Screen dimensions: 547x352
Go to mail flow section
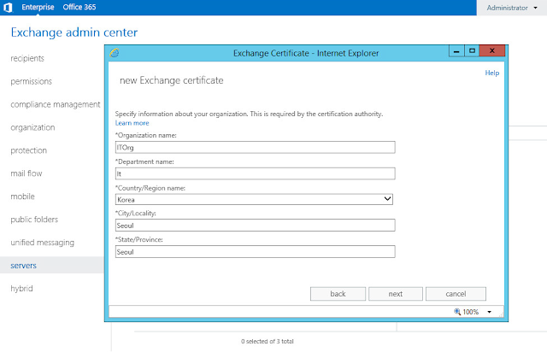[x=26, y=173]
